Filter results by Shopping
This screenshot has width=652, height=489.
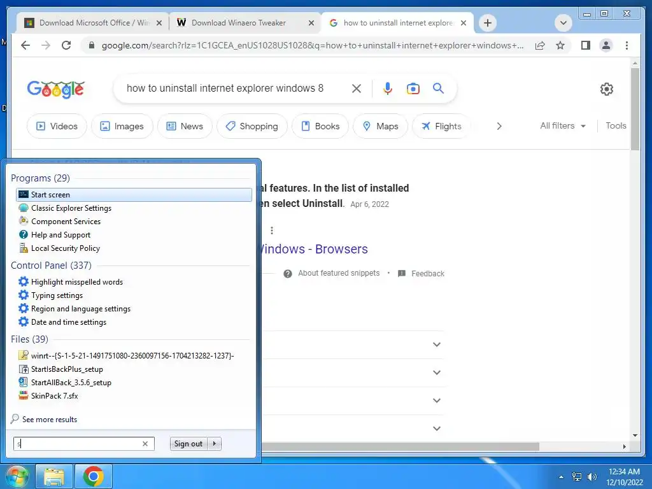(252, 126)
